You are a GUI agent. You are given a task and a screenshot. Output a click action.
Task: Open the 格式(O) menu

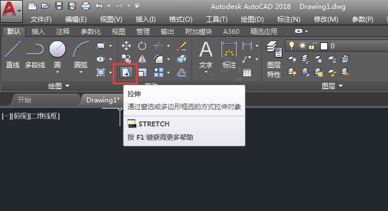[x=180, y=19]
